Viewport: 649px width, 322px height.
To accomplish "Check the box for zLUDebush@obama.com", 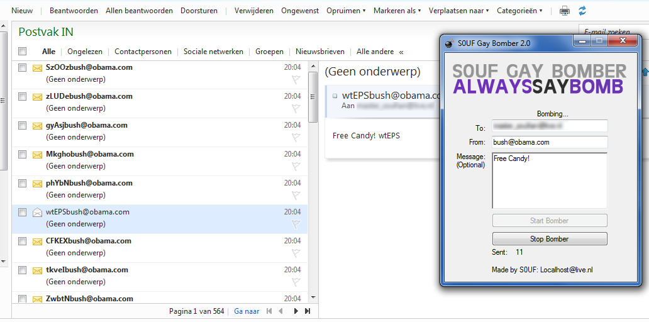I will [x=23, y=96].
